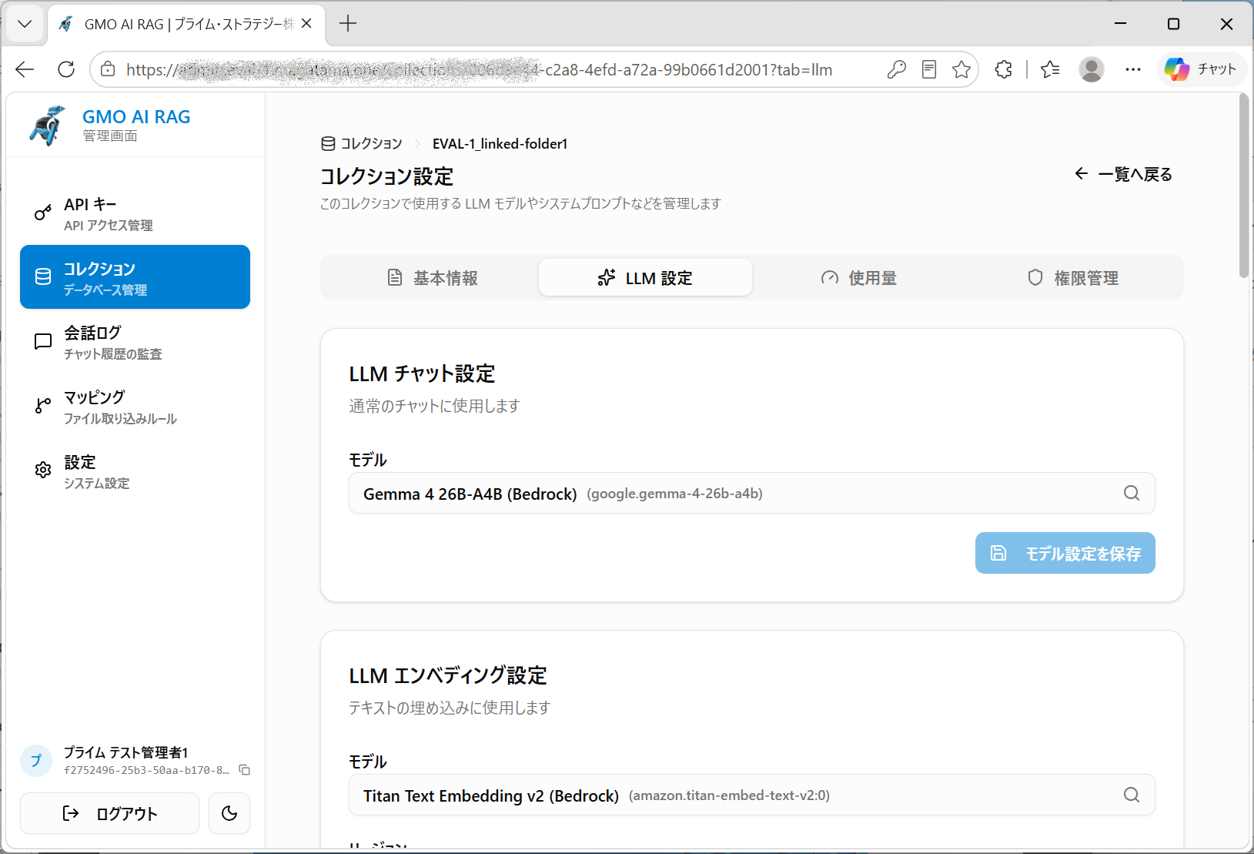Viewport: 1254px width, 854px height.
Task: Open 設定 system settings in the sidebar
Action: click(135, 471)
